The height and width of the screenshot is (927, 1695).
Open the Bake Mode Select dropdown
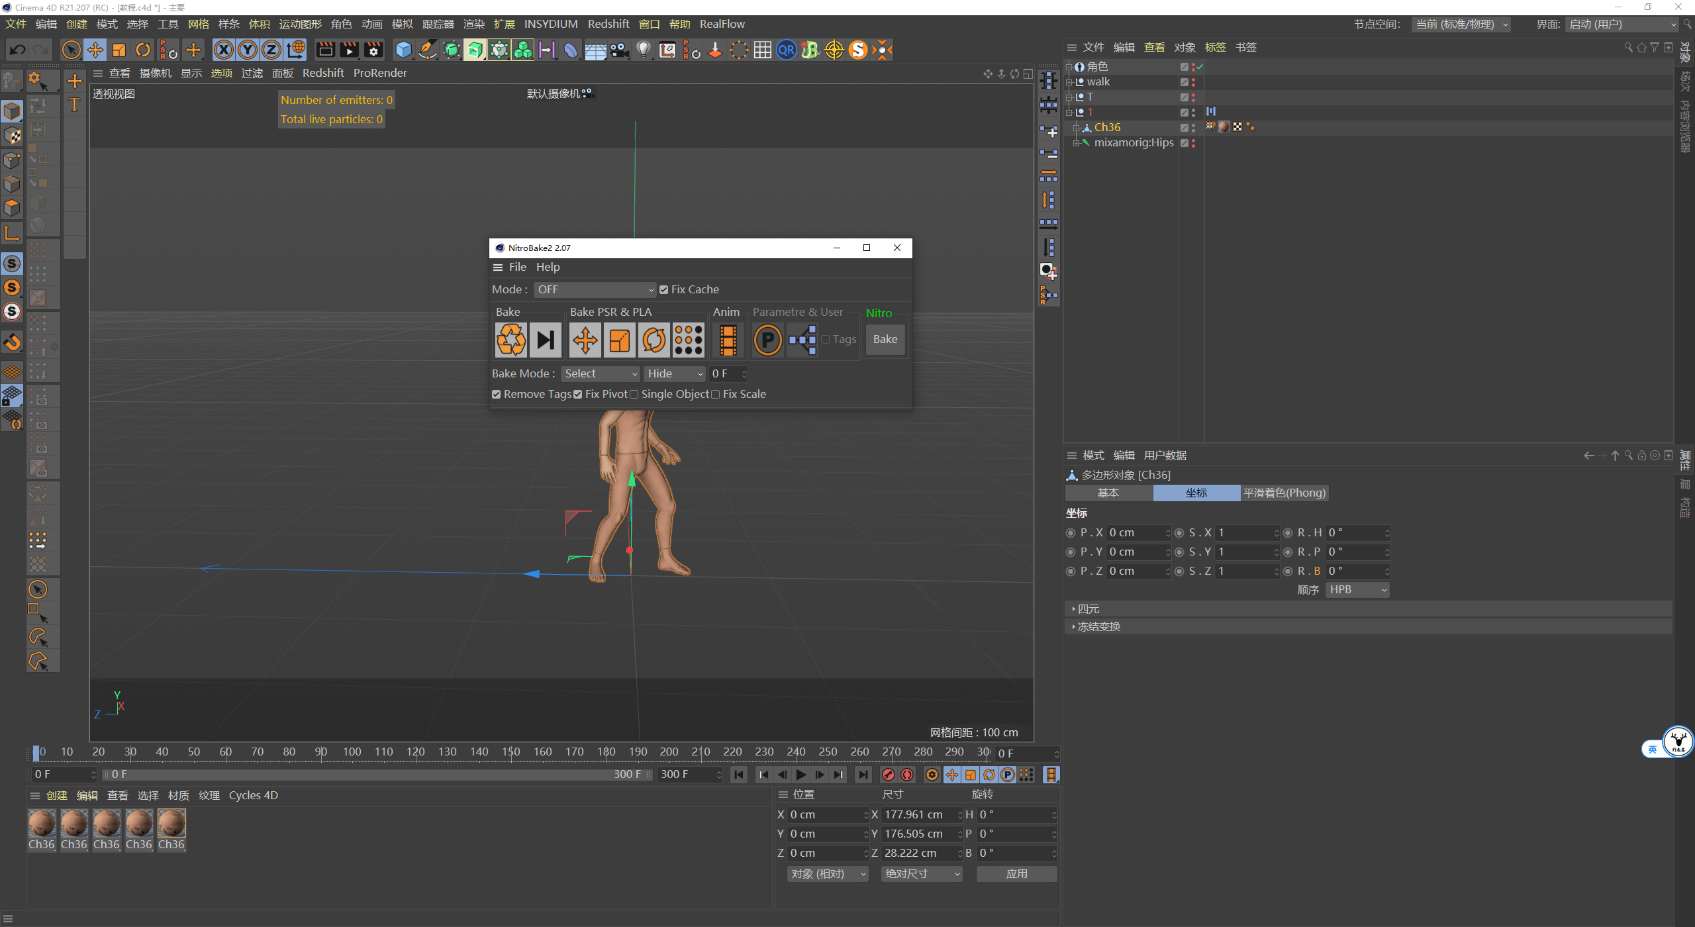point(600,374)
